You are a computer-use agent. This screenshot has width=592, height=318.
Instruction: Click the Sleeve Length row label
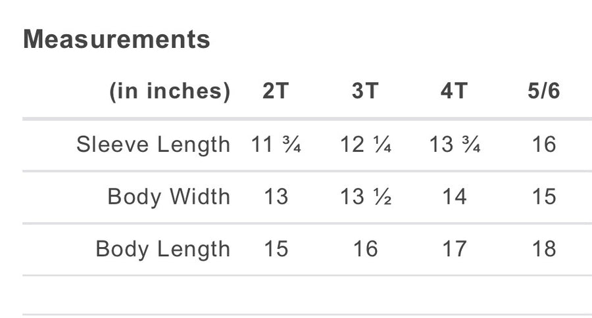point(153,145)
